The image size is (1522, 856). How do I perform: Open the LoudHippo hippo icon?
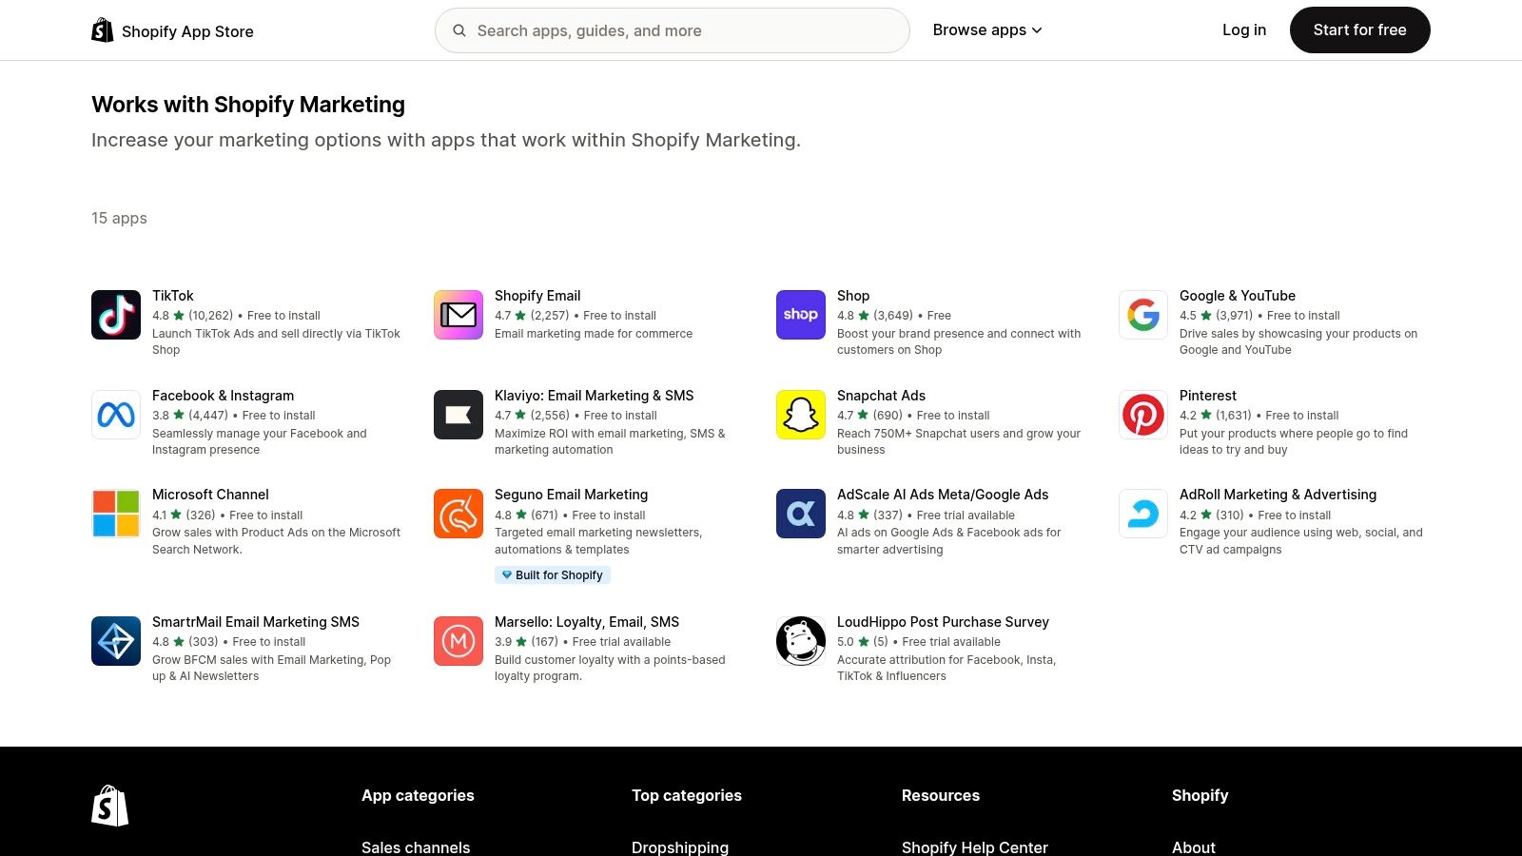801,641
